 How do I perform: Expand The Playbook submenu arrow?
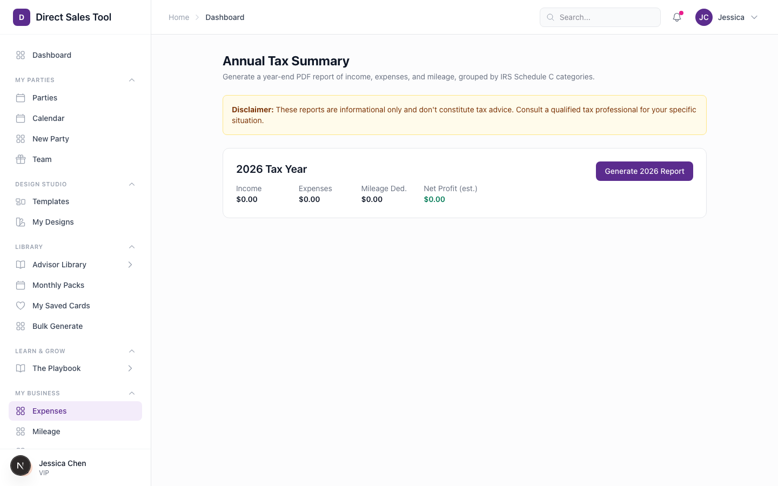click(130, 368)
